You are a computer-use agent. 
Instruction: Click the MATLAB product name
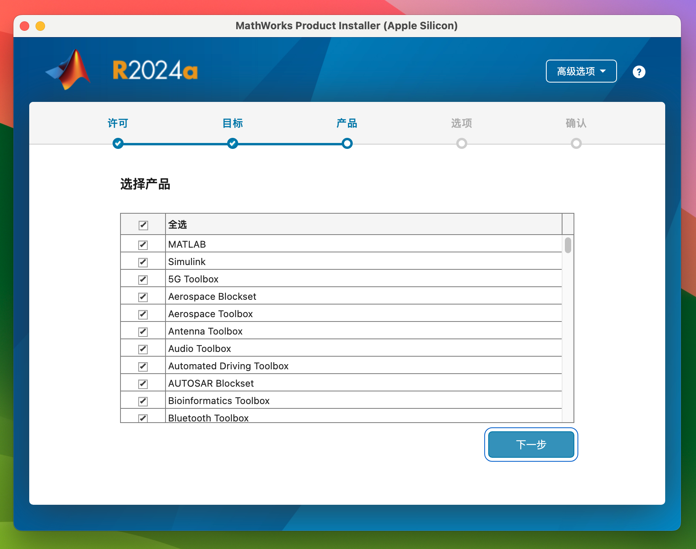[x=187, y=244]
